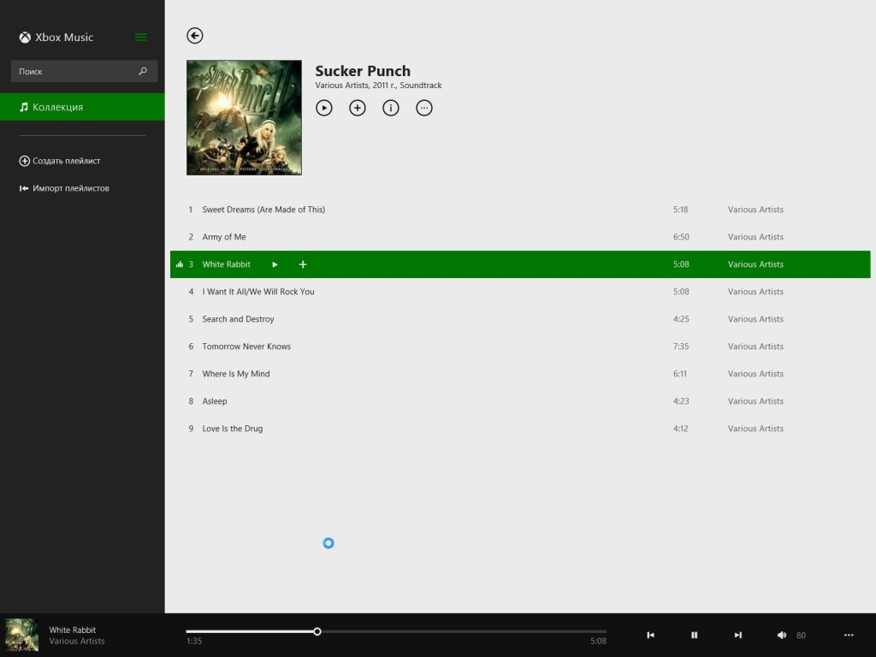Skip to the previous track
The width and height of the screenshot is (876, 657).
pos(650,635)
